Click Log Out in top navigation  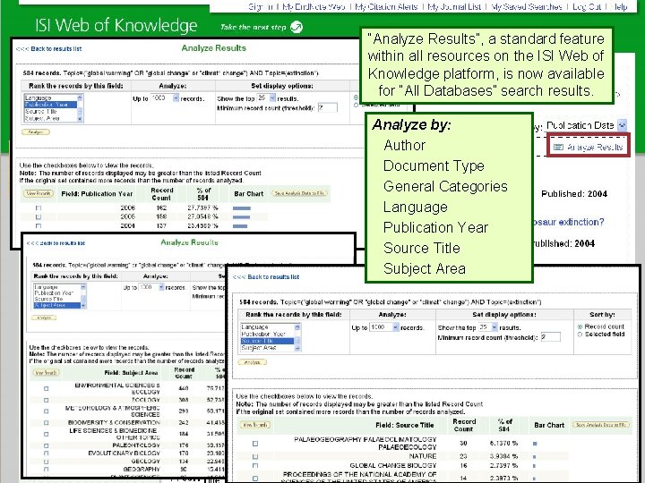click(x=587, y=6)
